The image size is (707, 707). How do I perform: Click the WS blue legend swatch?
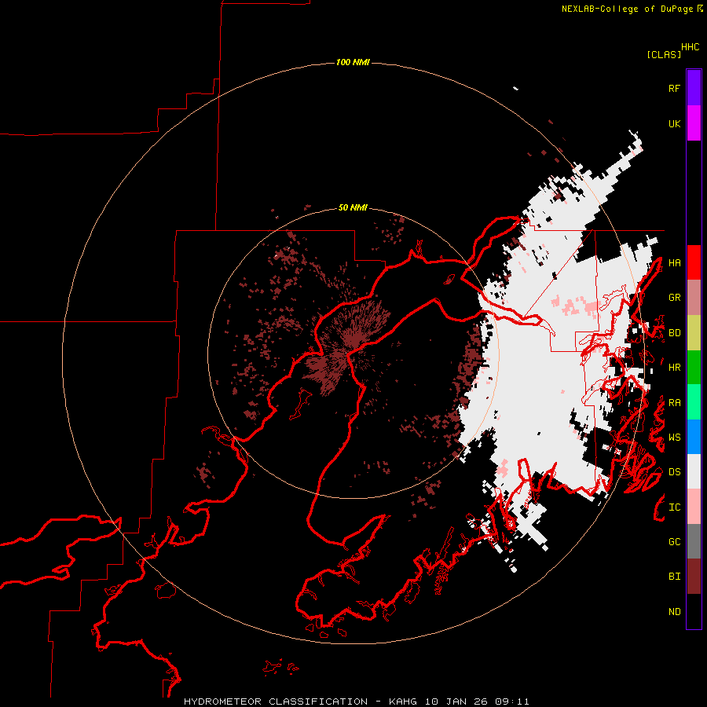point(694,437)
